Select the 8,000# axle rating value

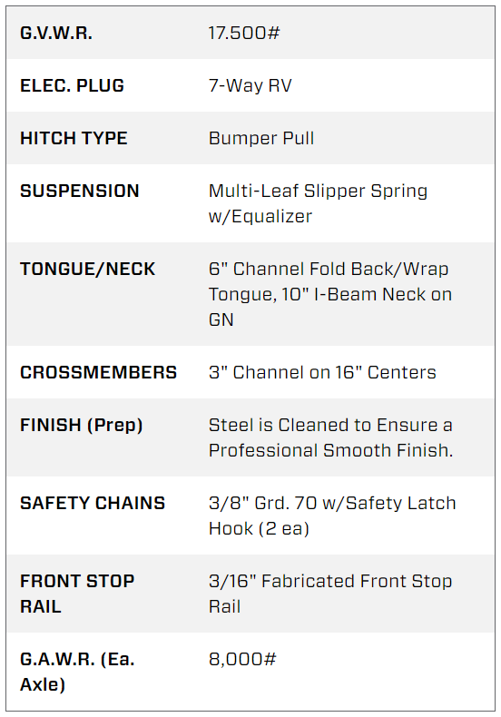tap(242, 659)
